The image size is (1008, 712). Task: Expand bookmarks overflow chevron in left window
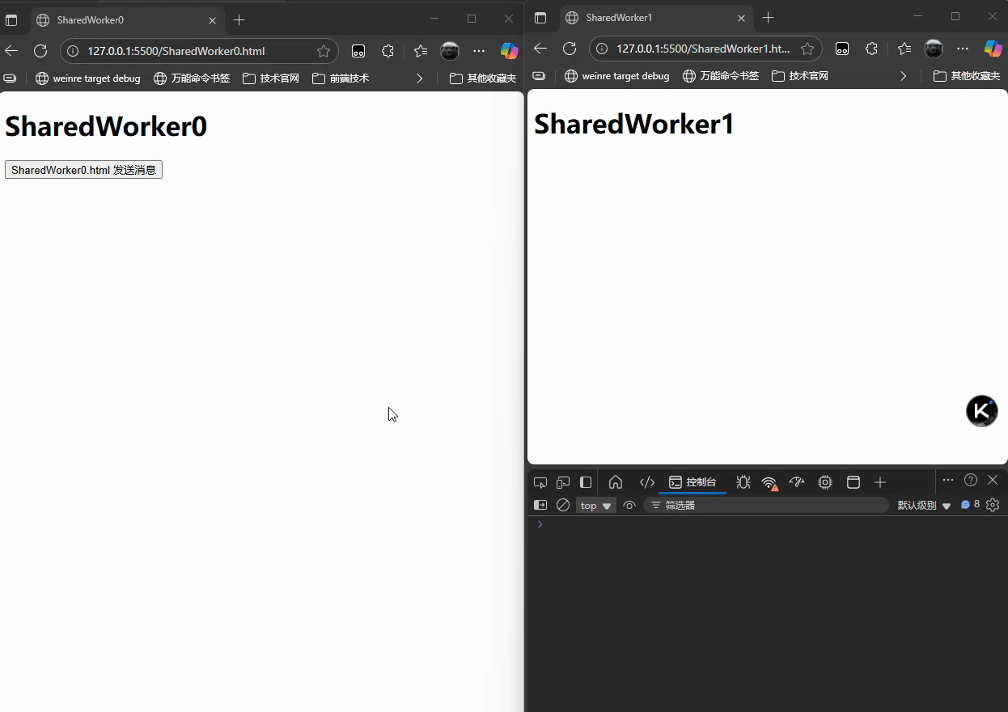pyautogui.click(x=419, y=78)
